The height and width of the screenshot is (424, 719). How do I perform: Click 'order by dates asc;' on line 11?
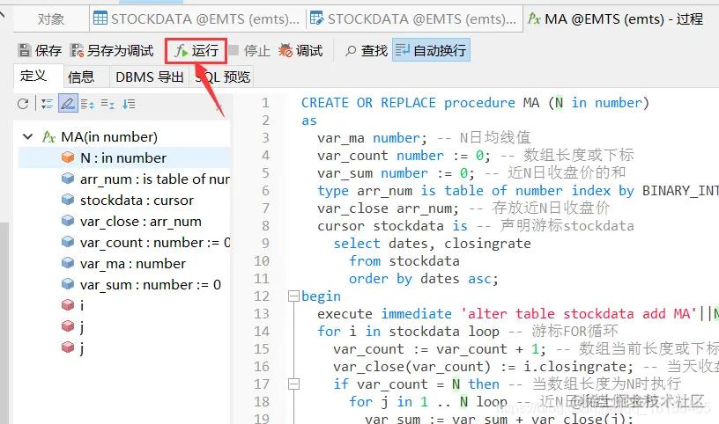click(x=424, y=278)
